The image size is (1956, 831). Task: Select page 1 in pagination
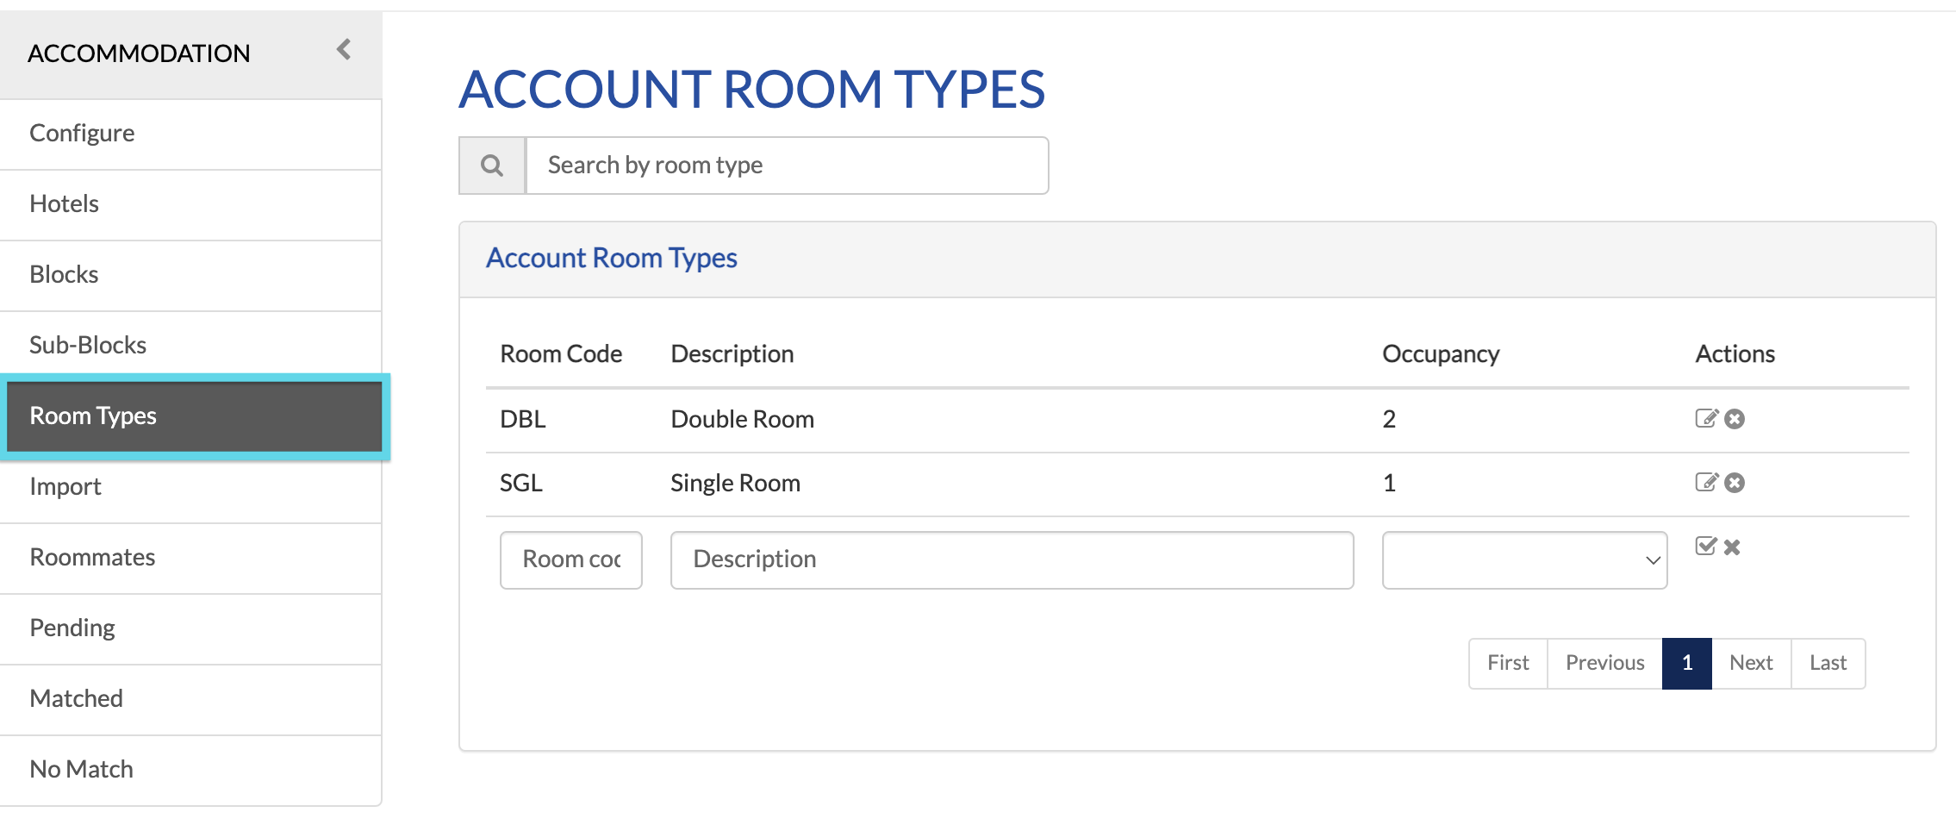pos(1687,663)
